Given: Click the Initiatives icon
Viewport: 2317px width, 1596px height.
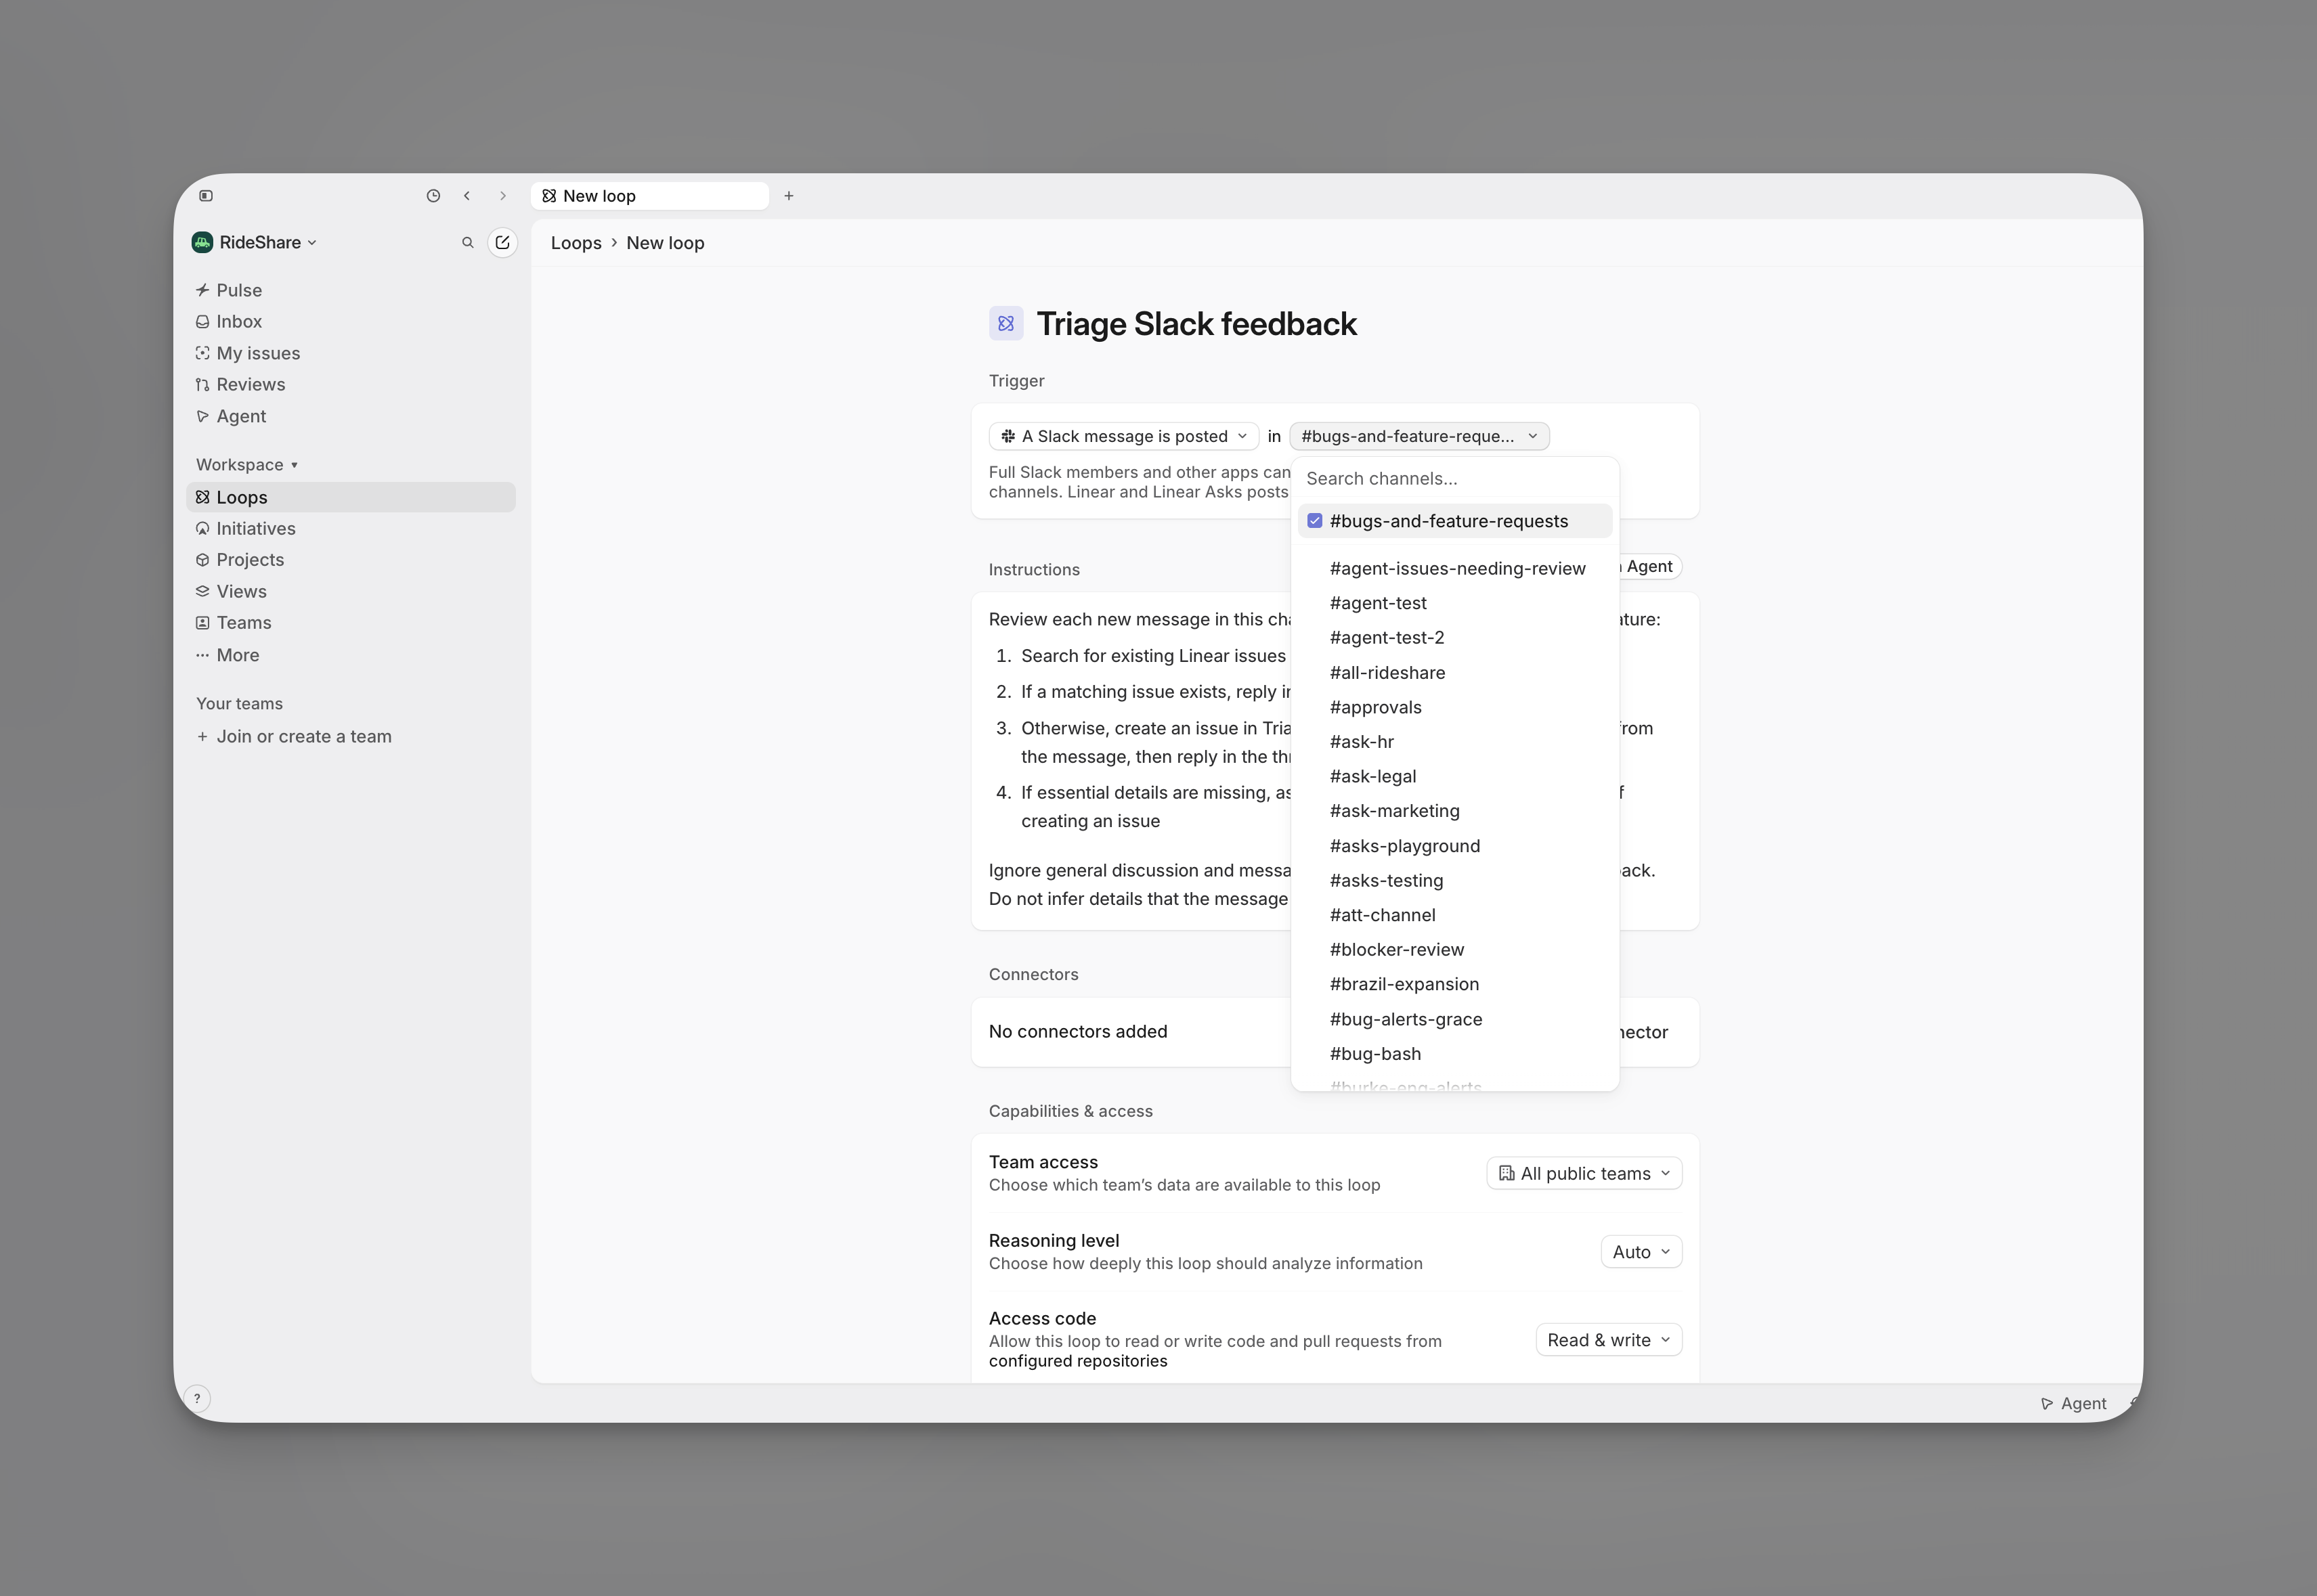Looking at the screenshot, I should coord(202,528).
